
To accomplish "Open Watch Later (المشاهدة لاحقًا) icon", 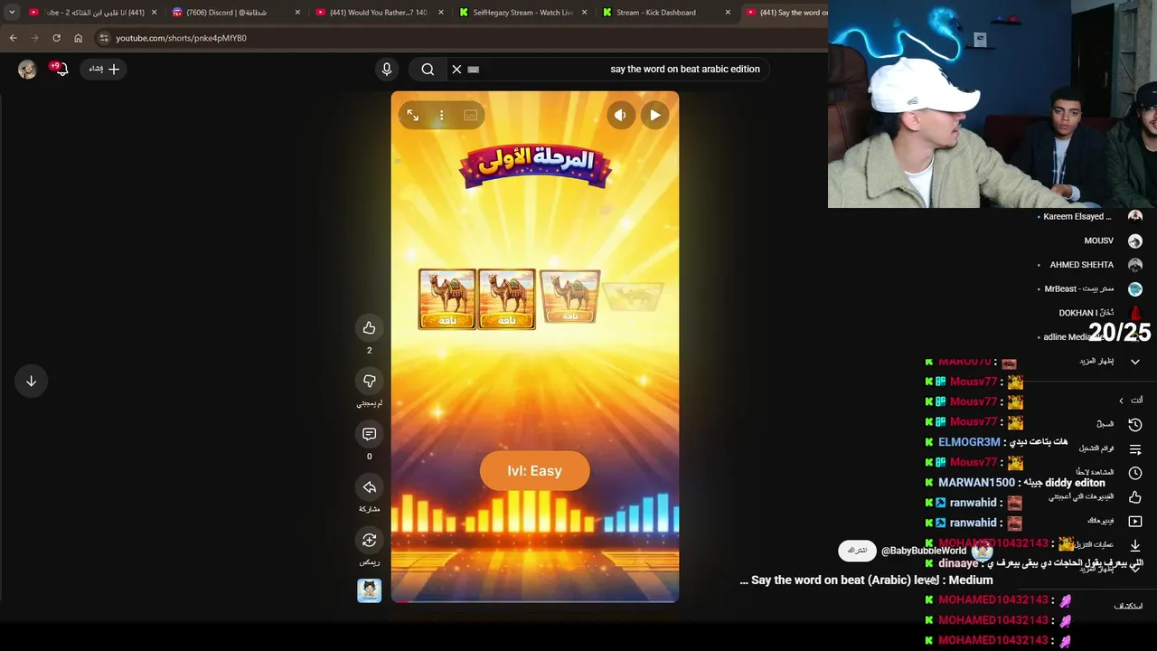I will click(x=1135, y=473).
